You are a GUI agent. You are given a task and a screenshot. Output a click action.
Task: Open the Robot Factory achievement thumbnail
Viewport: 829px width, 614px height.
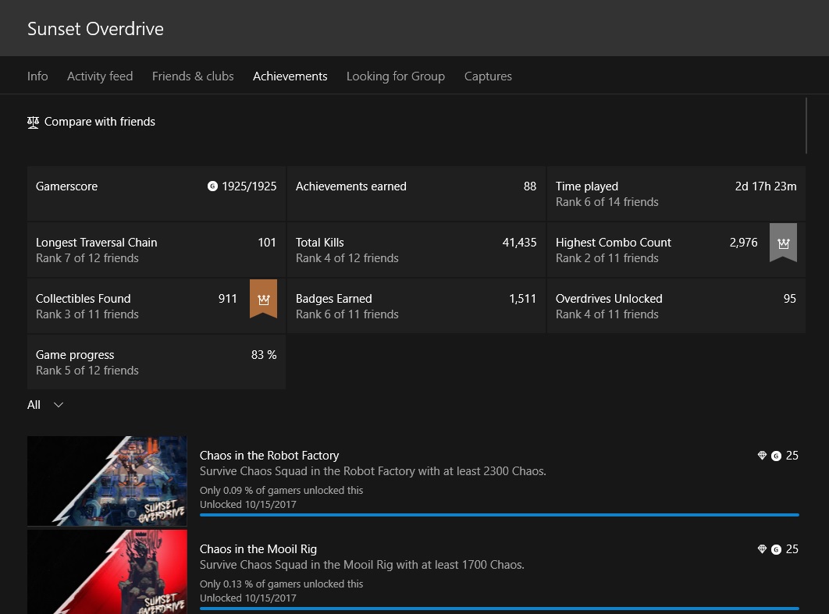(107, 481)
